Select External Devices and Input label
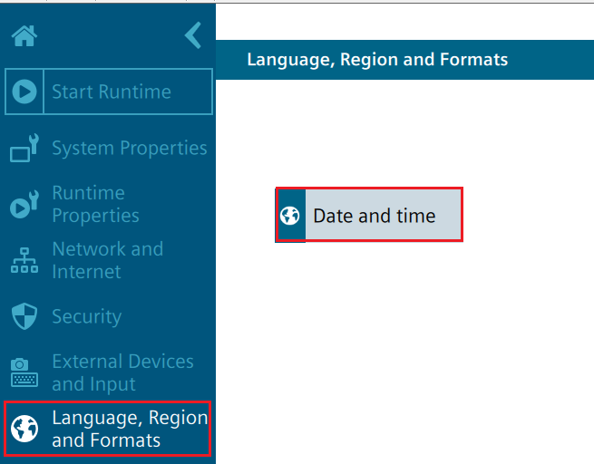The image size is (594, 464). click(x=122, y=372)
